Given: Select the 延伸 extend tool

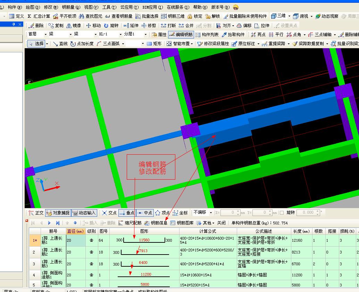Looking at the screenshot, I should coord(131,26).
